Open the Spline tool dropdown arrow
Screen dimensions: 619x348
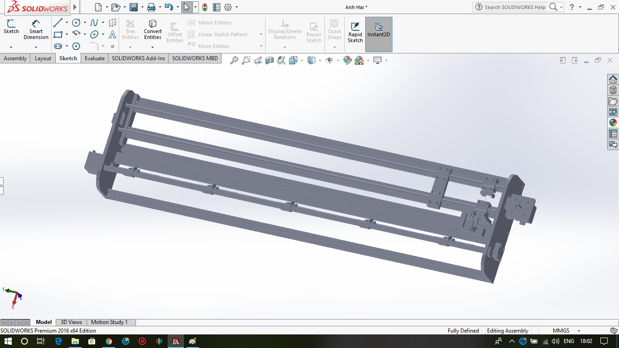(x=103, y=23)
